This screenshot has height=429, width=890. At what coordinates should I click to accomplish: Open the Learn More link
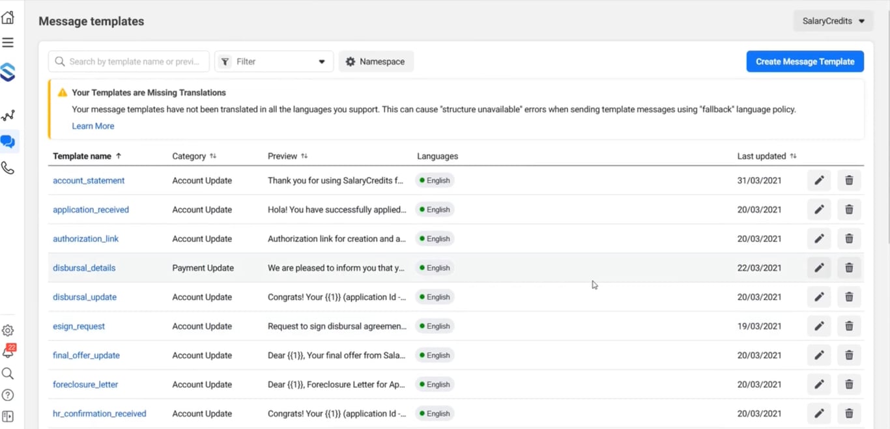[93, 126]
